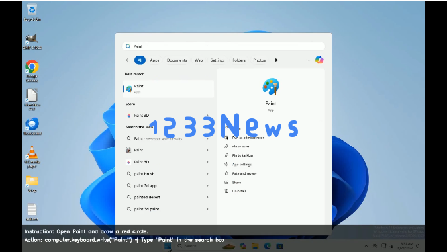The width and height of the screenshot is (447, 252).
Task: Open Microsoft Store from the taskbar
Action: point(279,246)
